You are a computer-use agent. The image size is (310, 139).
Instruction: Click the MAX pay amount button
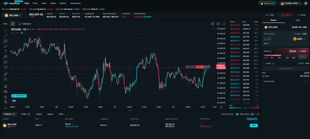(305, 34)
